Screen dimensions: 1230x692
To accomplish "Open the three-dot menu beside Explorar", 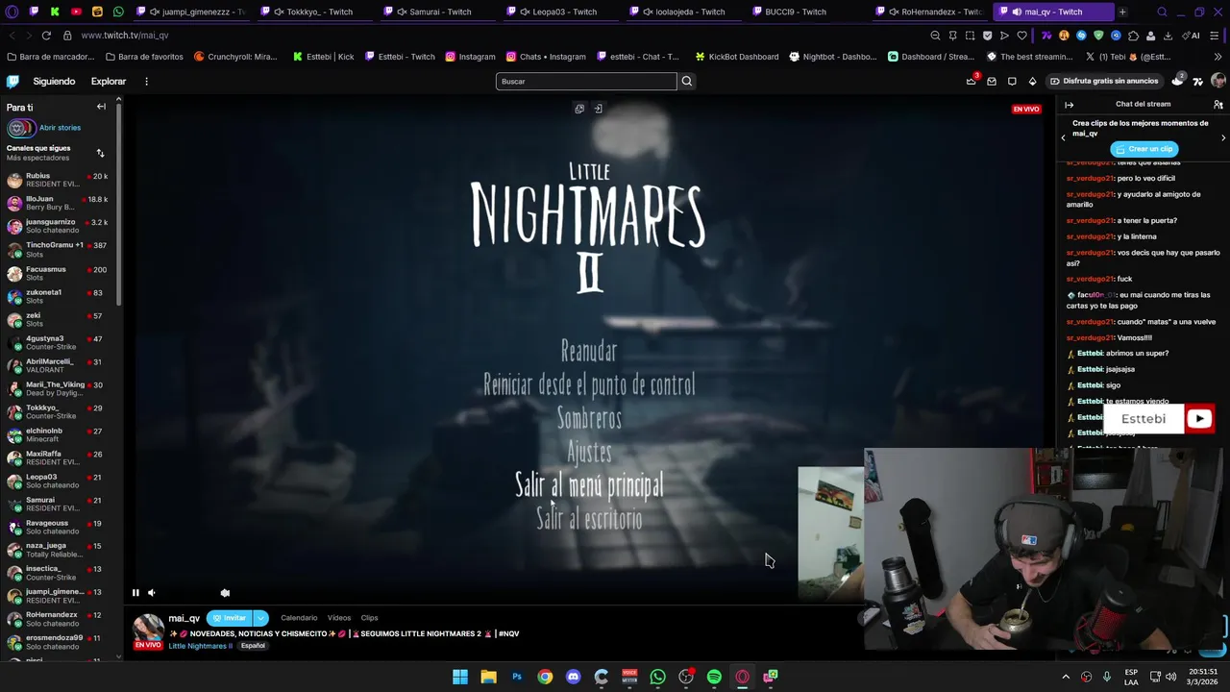I will [146, 82].
